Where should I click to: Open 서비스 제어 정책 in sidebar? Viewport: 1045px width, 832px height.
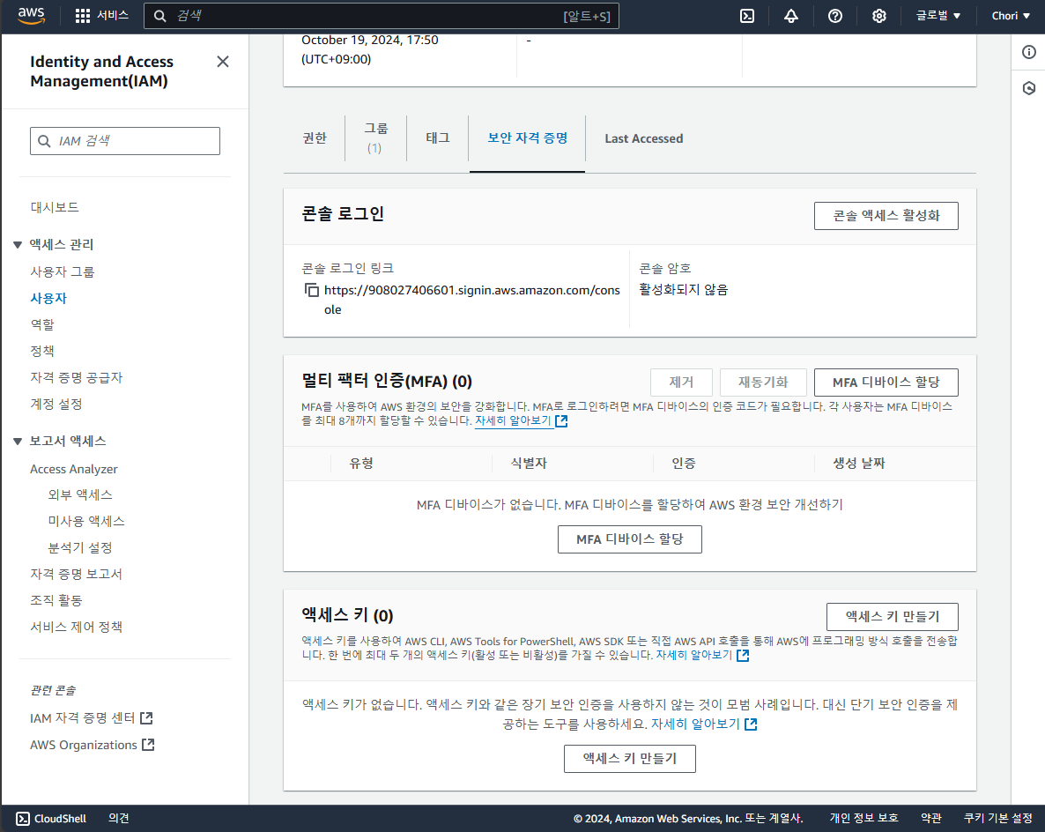[77, 627]
